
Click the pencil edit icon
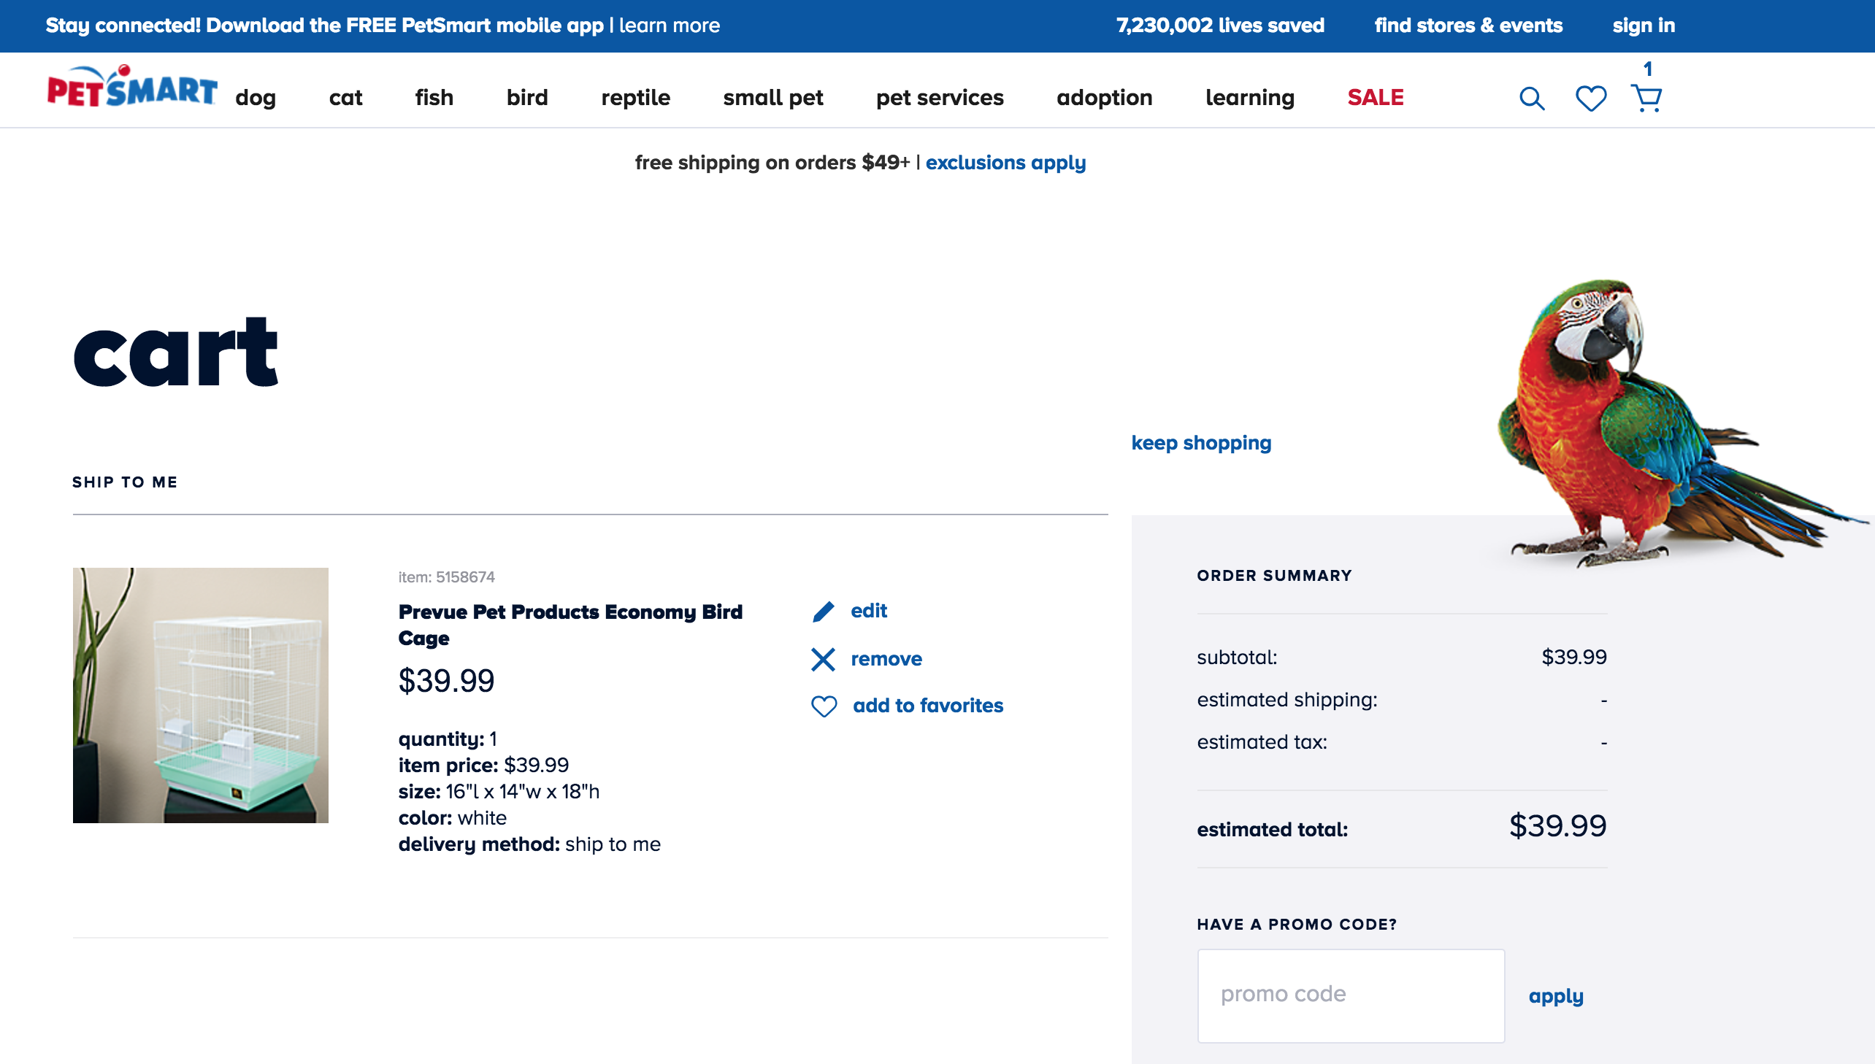point(823,611)
